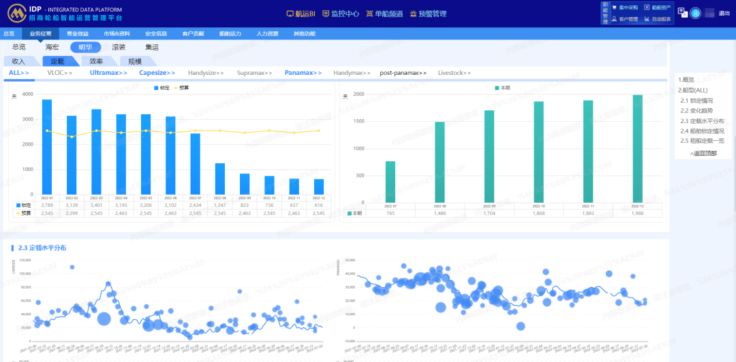Open the 规模 sub-tab
Image resolution: width=736 pixels, height=362 pixels.
point(138,61)
